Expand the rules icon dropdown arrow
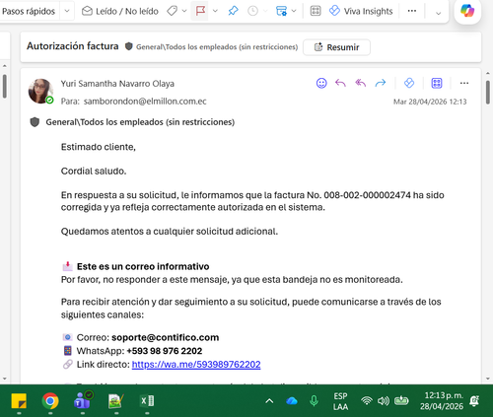This screenshot has height=417, width=493. 294,11
